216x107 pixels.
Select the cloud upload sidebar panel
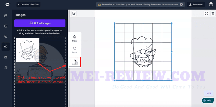pyautogui.click(x=6, y=47)
